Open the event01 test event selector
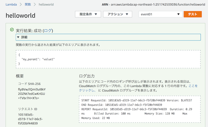Image resolution: width=208 pixels, height=127 pixels. tap(160, 14)
